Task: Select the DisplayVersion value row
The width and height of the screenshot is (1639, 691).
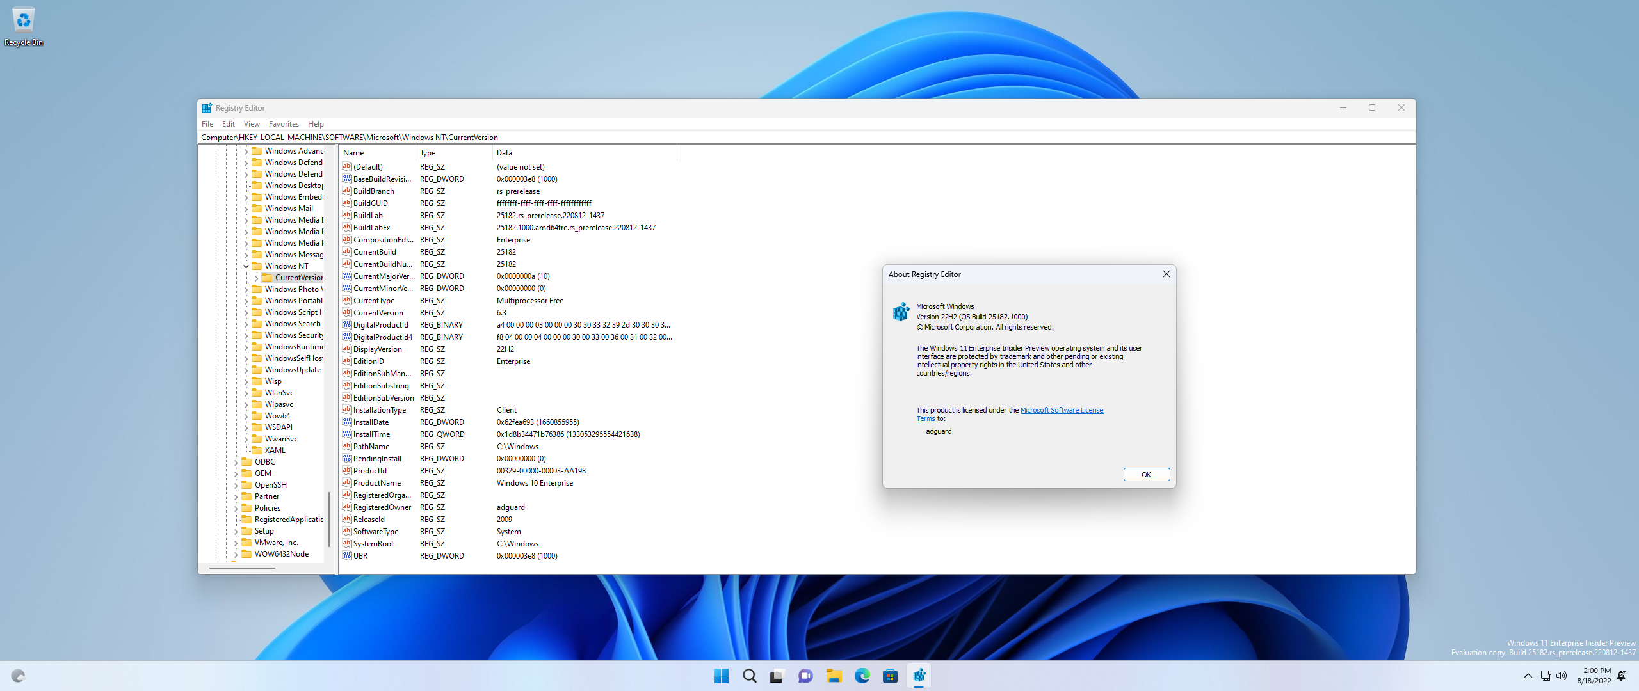Action: point(508,349)
